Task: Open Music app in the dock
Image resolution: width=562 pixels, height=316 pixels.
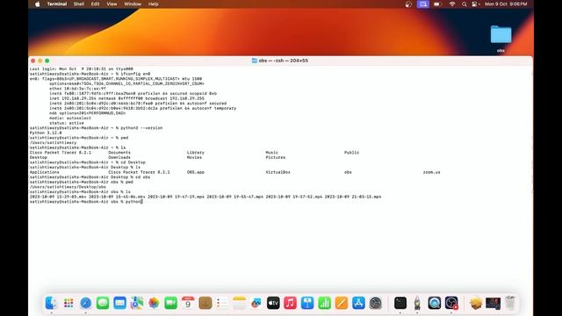Action: coord(291,303)
